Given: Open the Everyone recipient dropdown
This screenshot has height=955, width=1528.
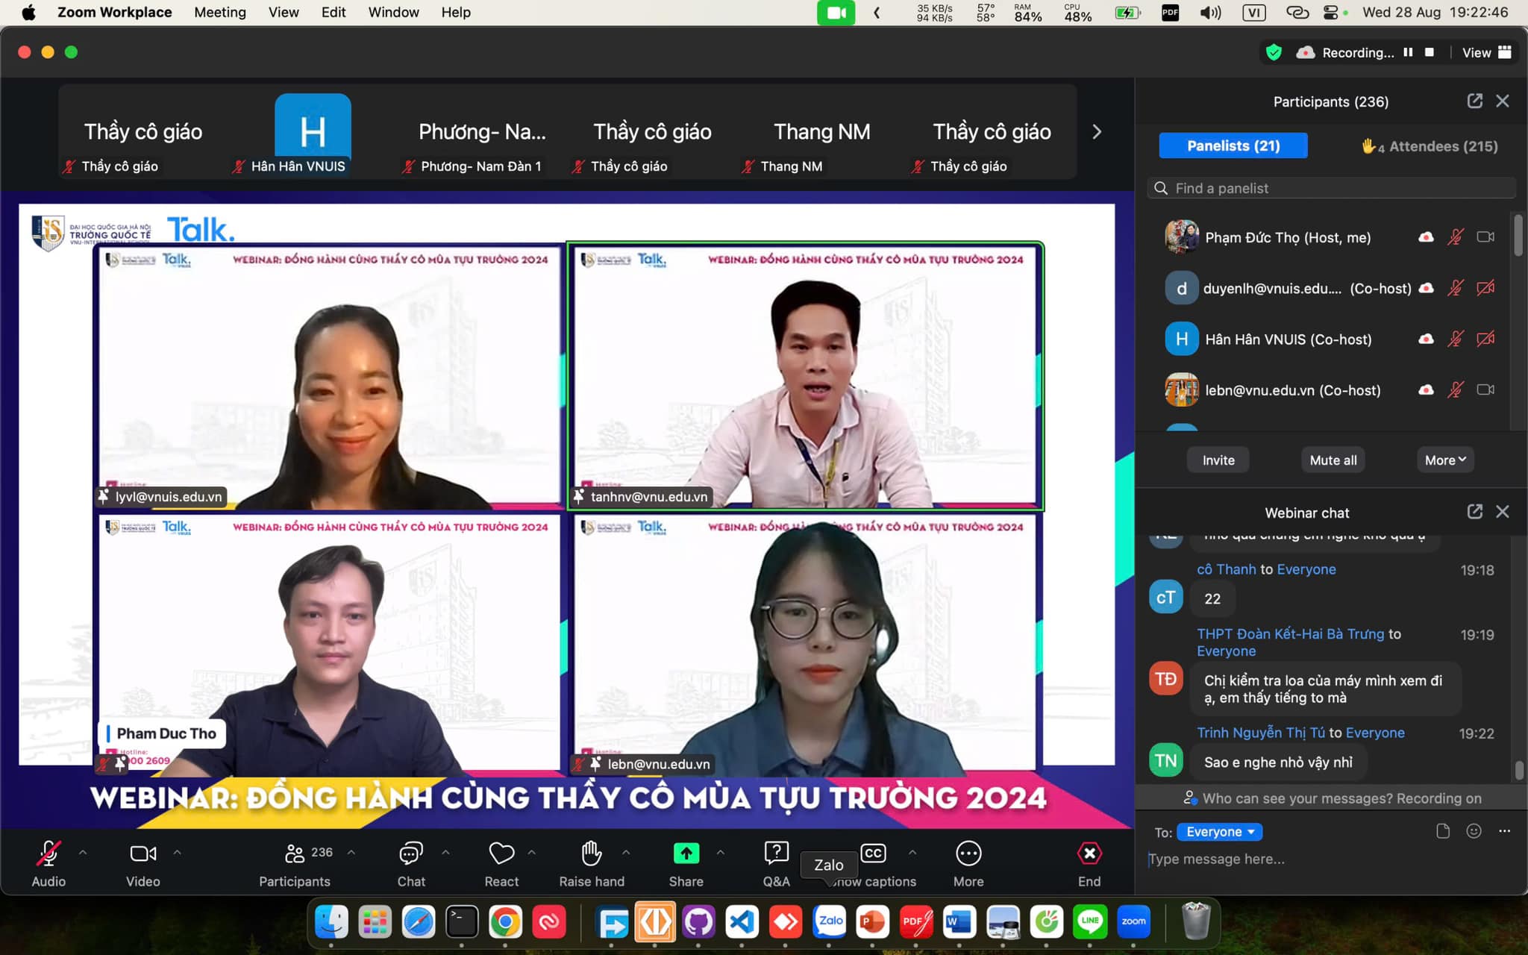Looking at the screenshot, I should (1220, 832).
